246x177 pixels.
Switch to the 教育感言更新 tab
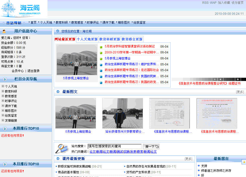click(x=132, y=39)
